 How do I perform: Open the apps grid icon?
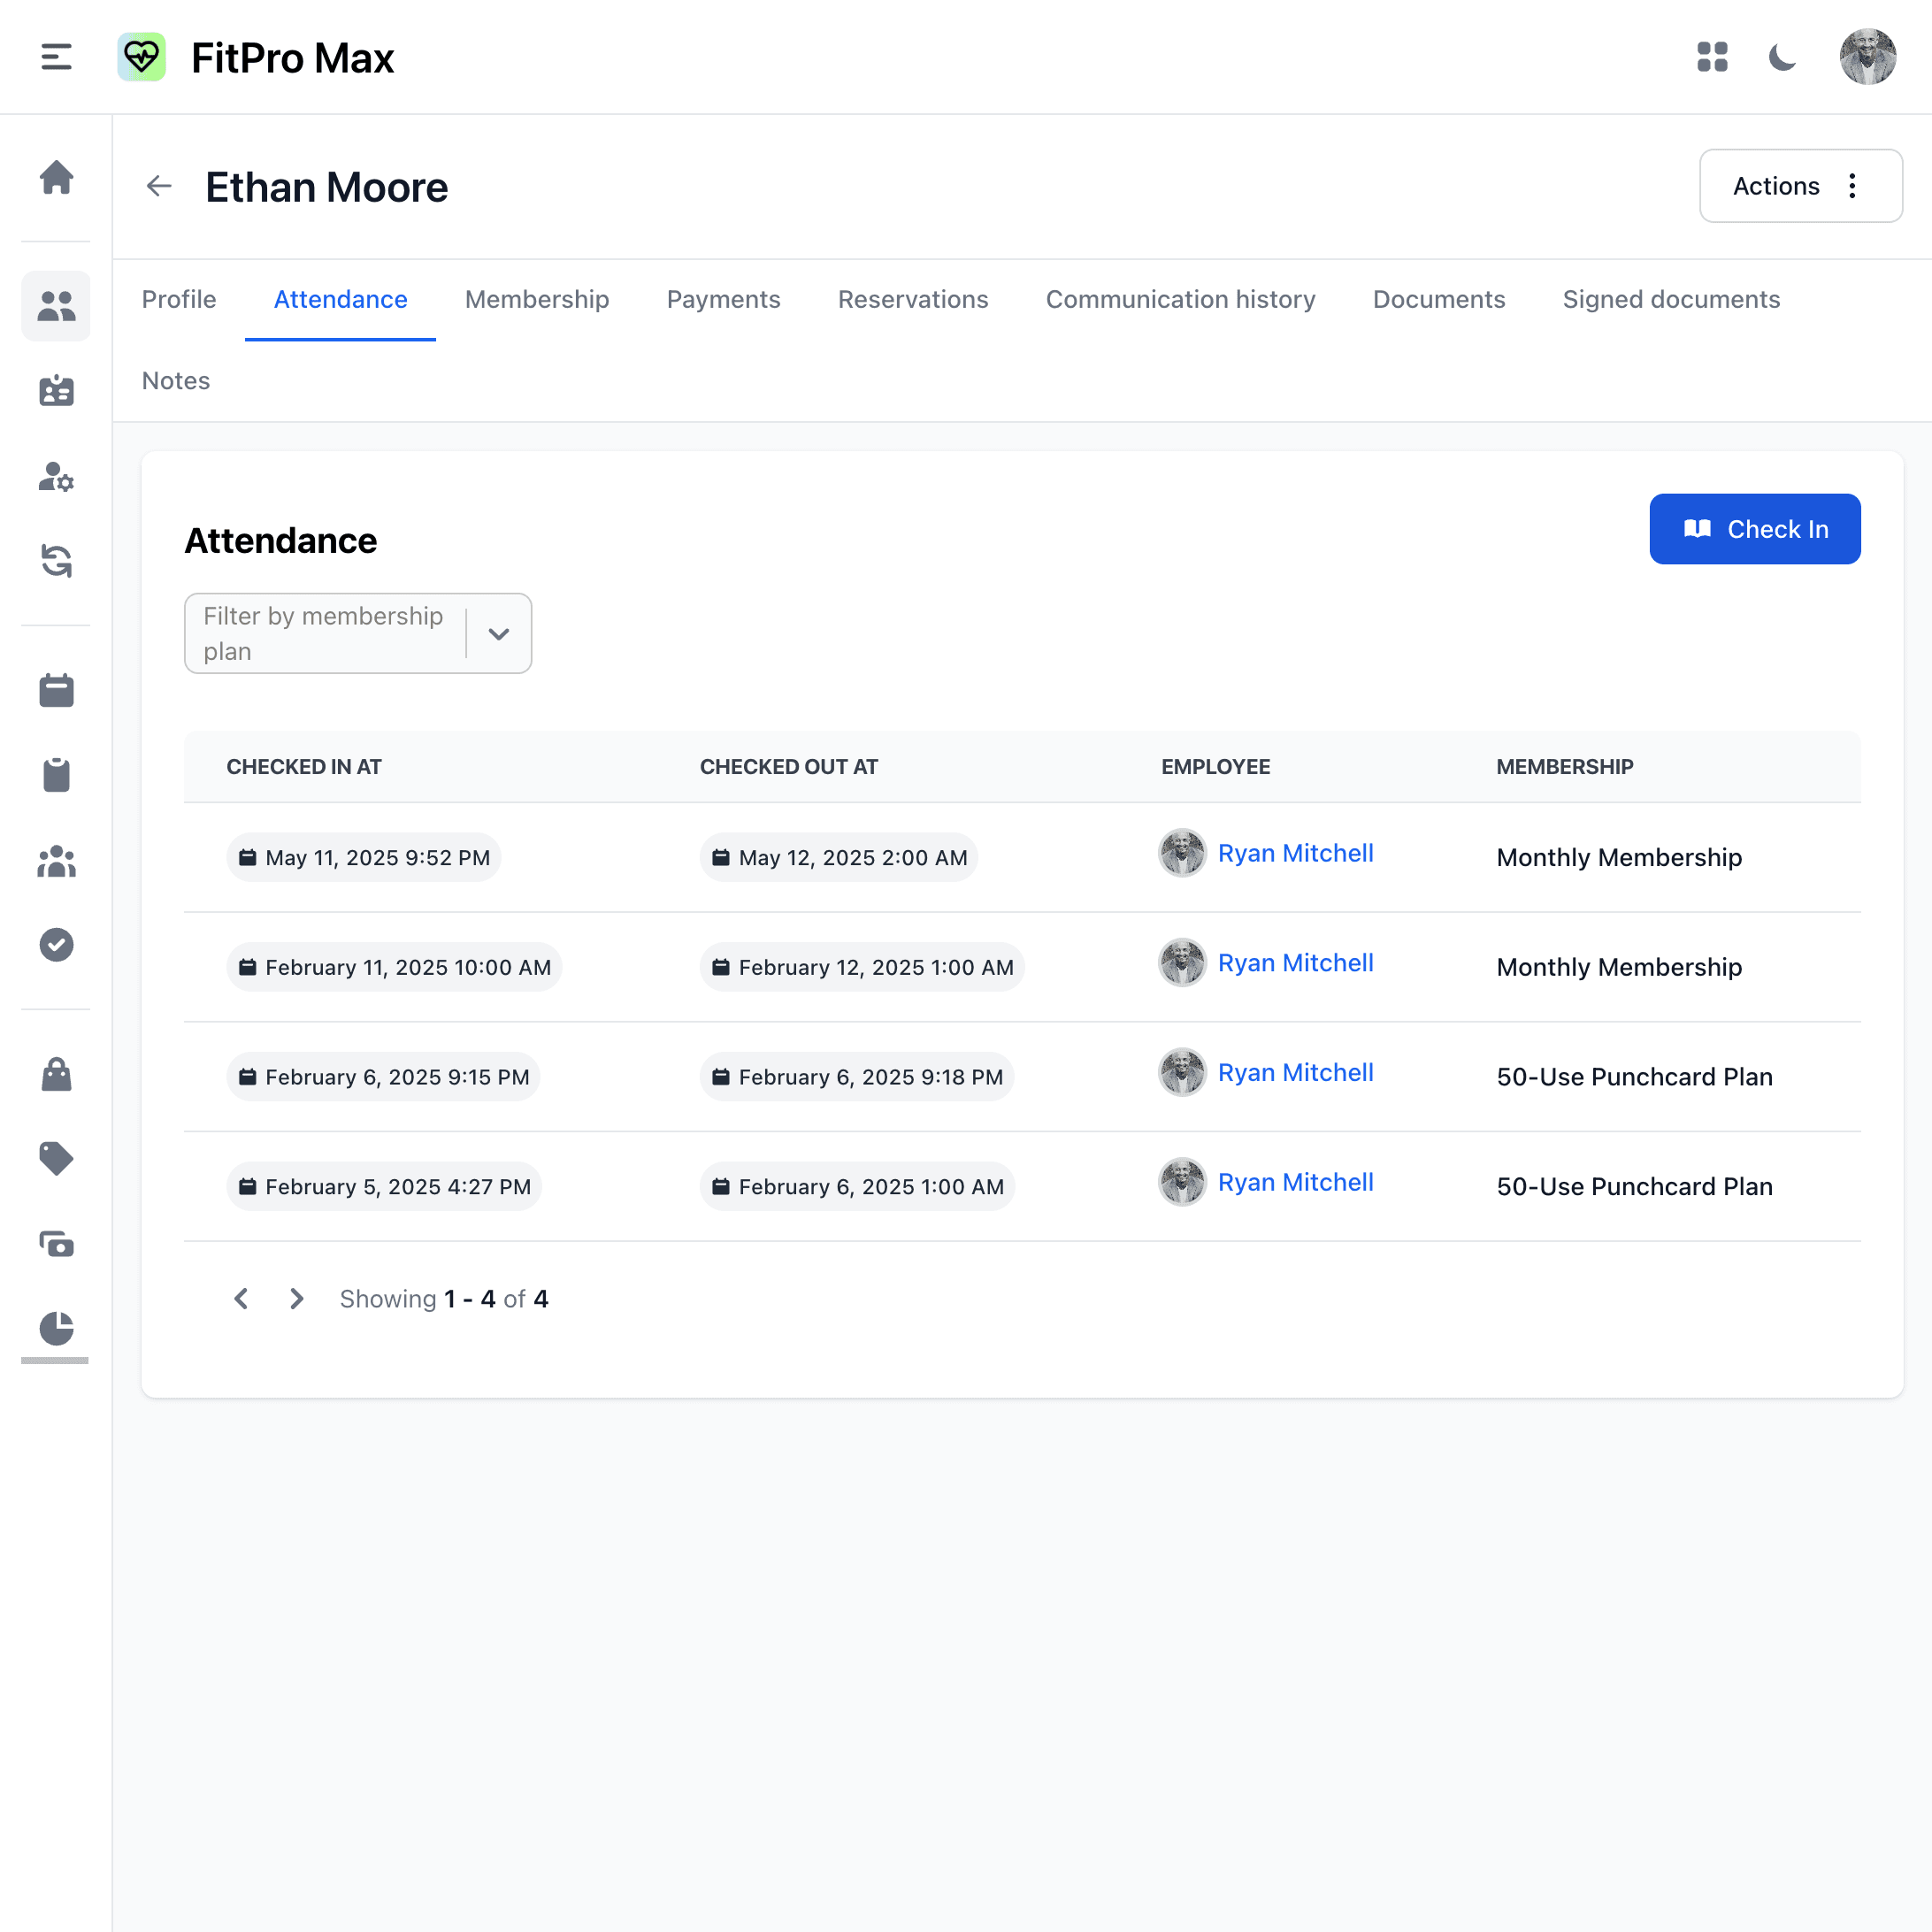[1712, 57]
